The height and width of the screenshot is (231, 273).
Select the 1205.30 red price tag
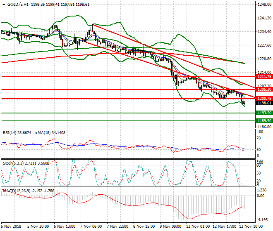point(263,90)
